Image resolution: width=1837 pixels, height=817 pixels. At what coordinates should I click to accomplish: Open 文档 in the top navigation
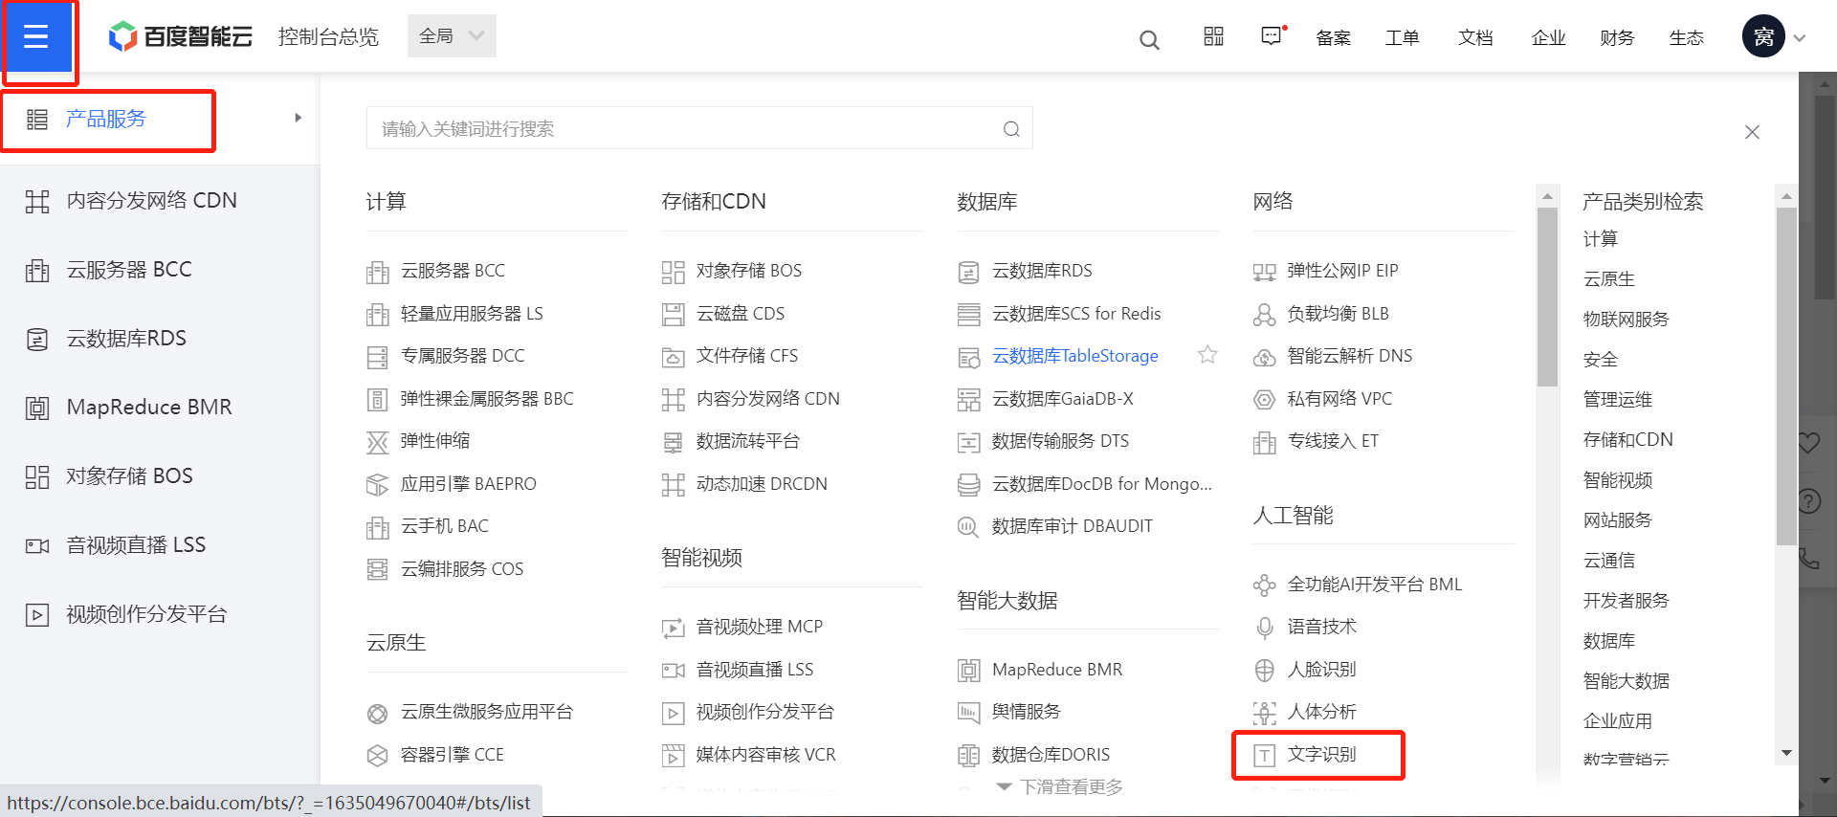click(1475, 37)
